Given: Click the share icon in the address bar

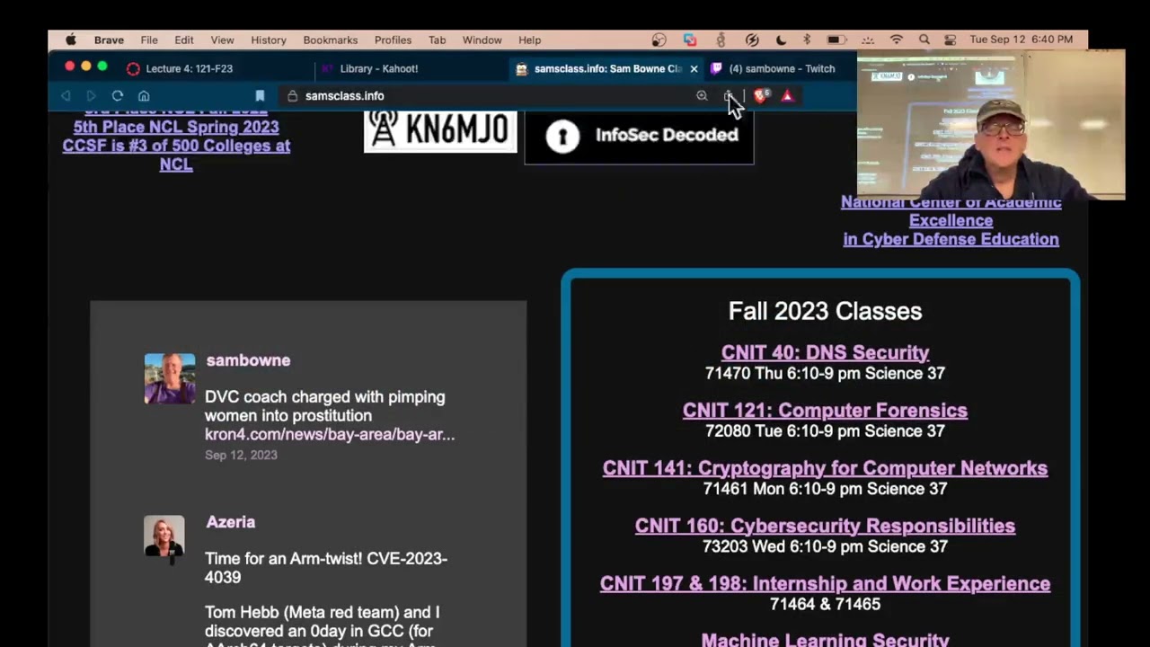Looking at the screenshot, I should [729, 95].
